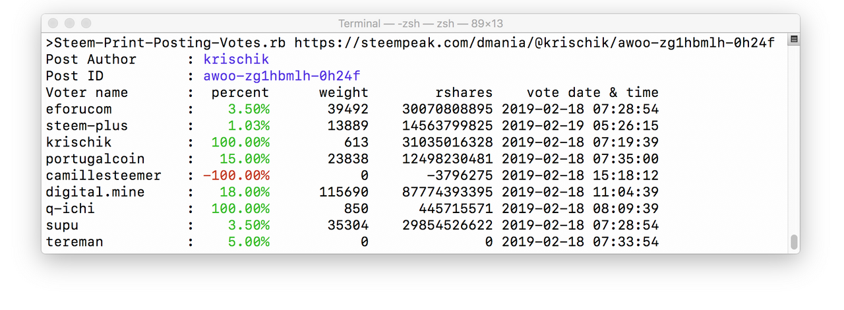The image size is (844, 310).
Task: Click timestamp '2019-02-18 07:33:54'
Action: (580, 241)
